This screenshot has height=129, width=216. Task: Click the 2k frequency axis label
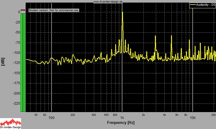pos(143,115)
